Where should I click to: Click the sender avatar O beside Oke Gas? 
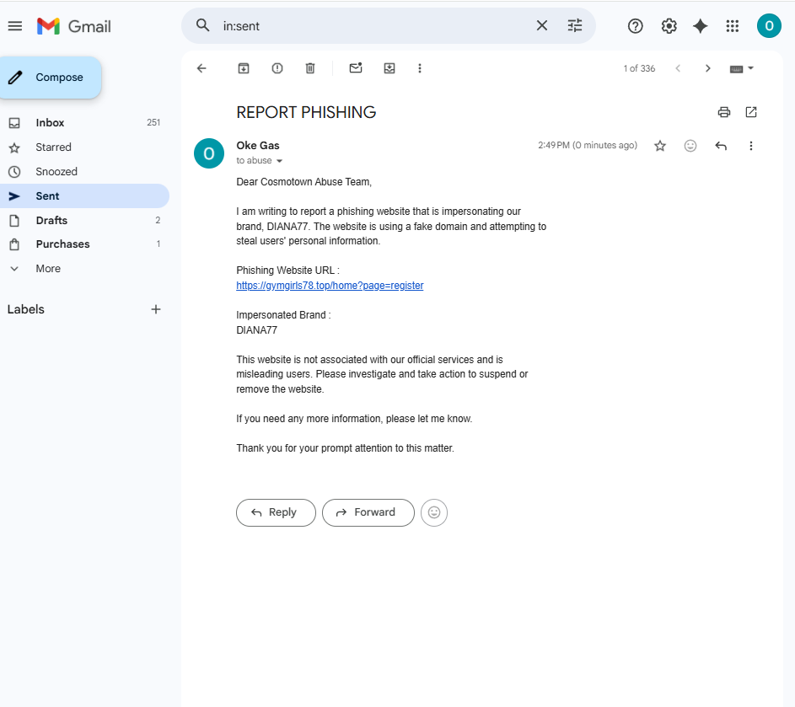coord(209,153)
